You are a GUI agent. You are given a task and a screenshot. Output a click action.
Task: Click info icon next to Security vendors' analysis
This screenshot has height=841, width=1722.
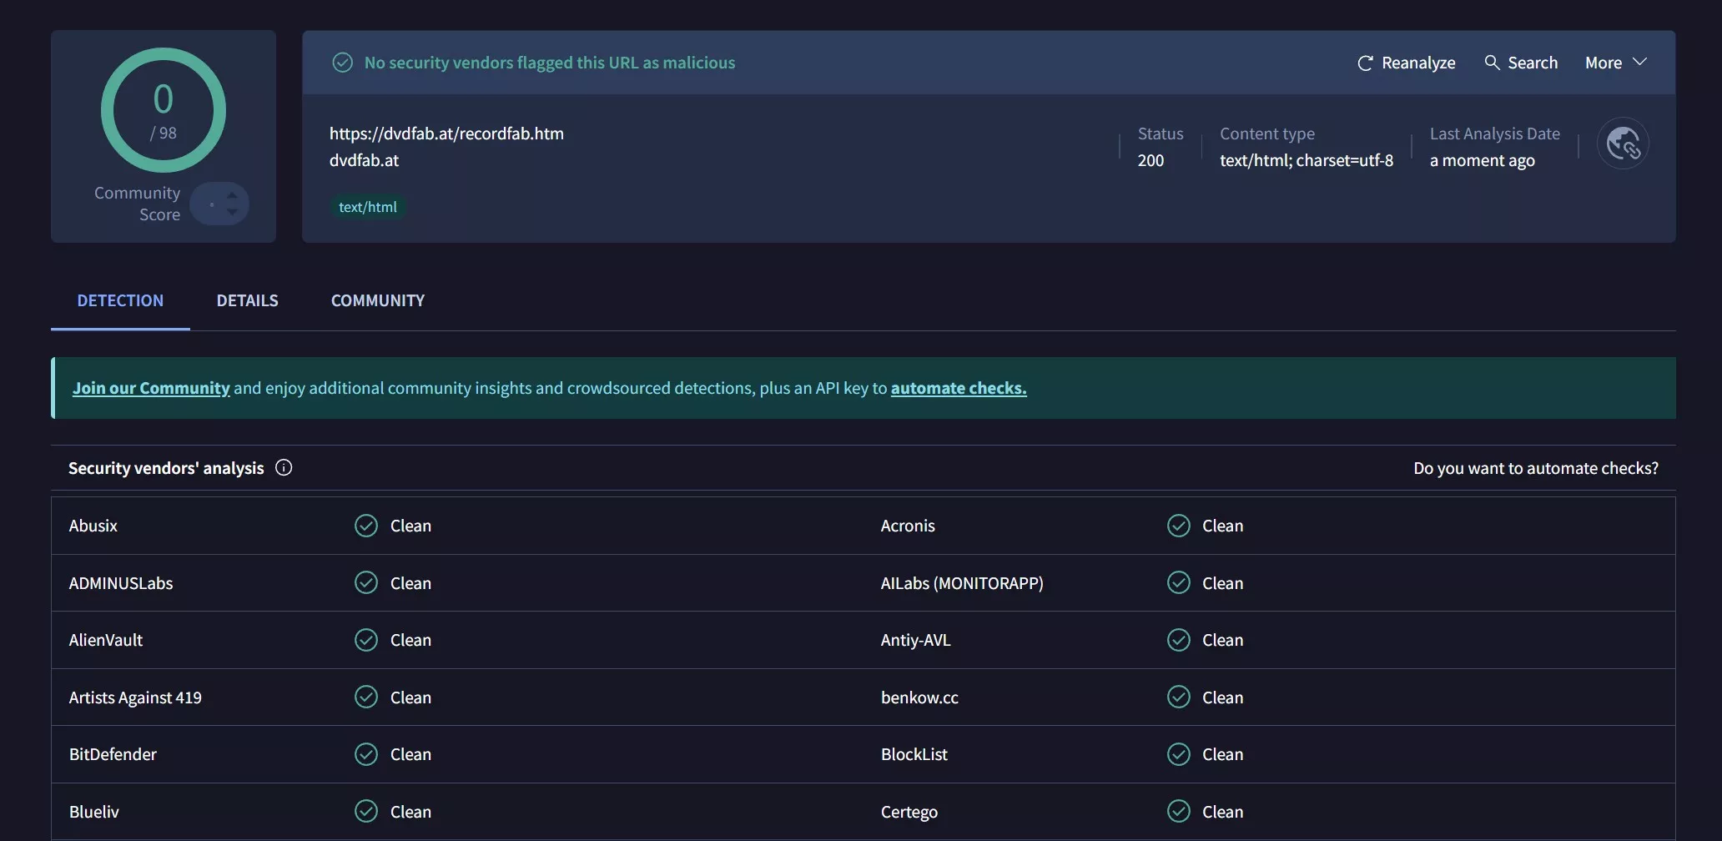(284, 468)
